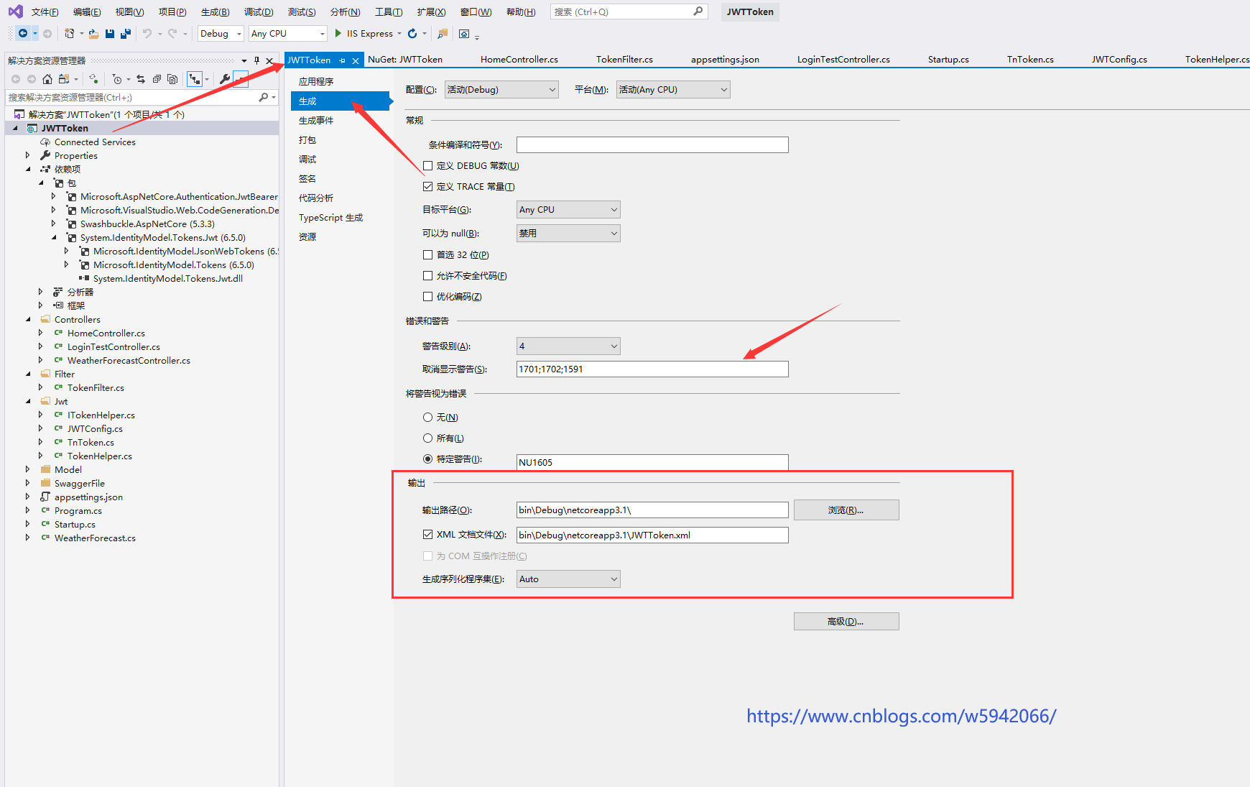Viewport: 1250px width, 787px height.
Task: Click the 高级 Advanced button
Action: [846, 622]
